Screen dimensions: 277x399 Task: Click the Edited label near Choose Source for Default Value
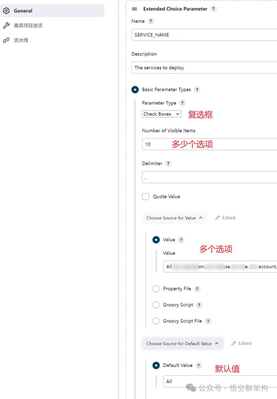(245, 343)
